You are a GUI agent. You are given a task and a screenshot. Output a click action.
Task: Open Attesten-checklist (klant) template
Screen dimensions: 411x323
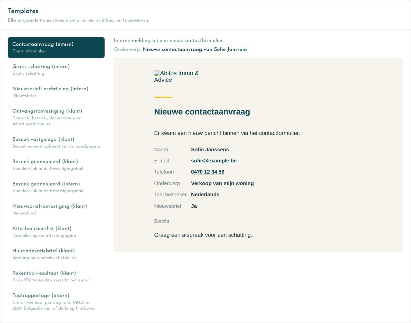click(56, 232)
